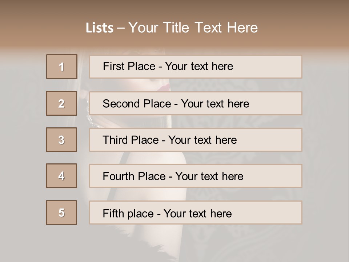Click "Your Title Text Here" in the title
The height and width of the screenshot is (262, 349).
click(x=193, y=28)
